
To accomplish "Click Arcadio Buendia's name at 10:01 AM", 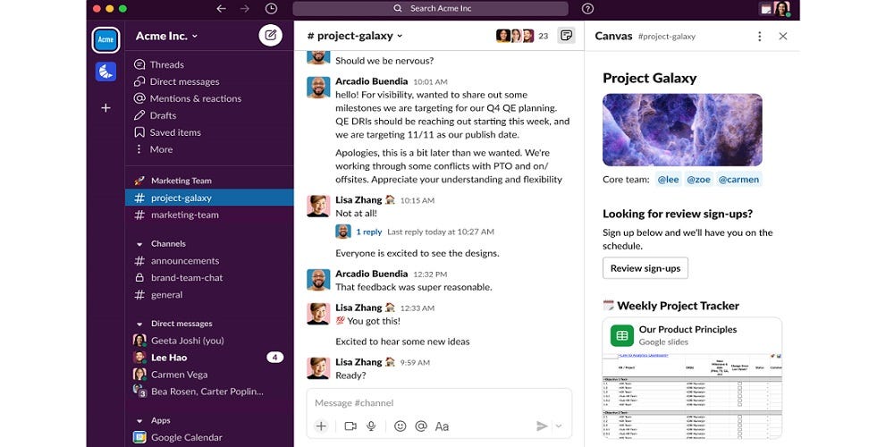I will (371, 81).
